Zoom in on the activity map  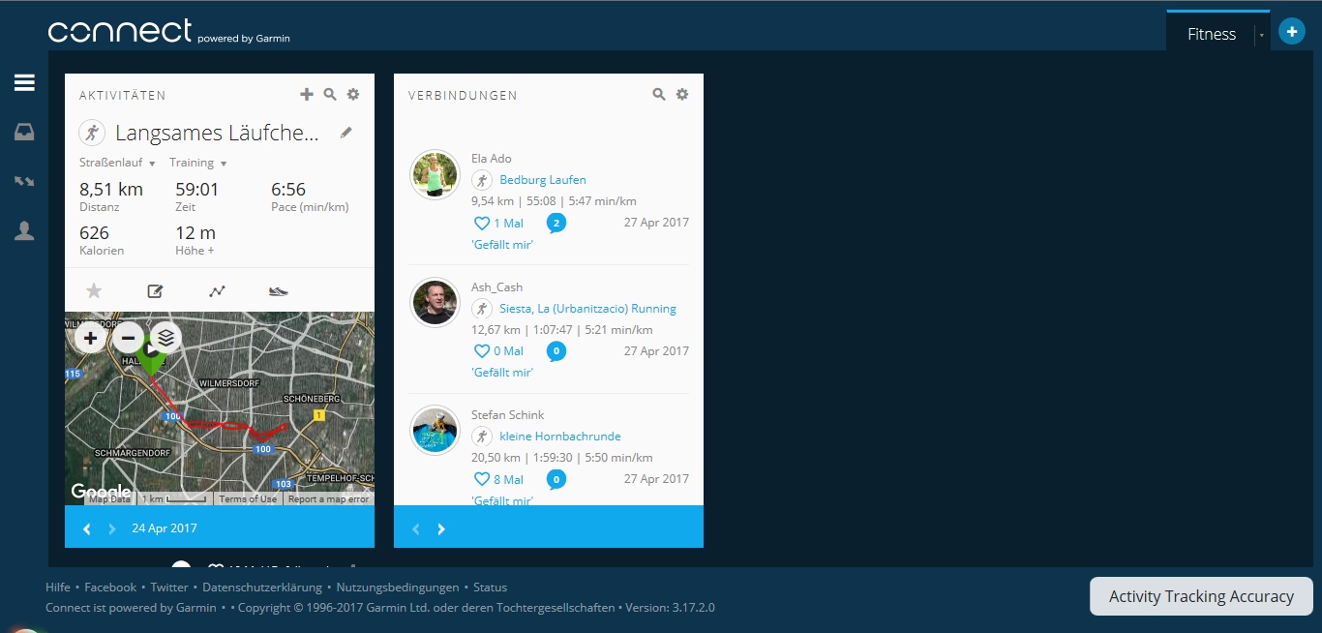coord(90,339)
